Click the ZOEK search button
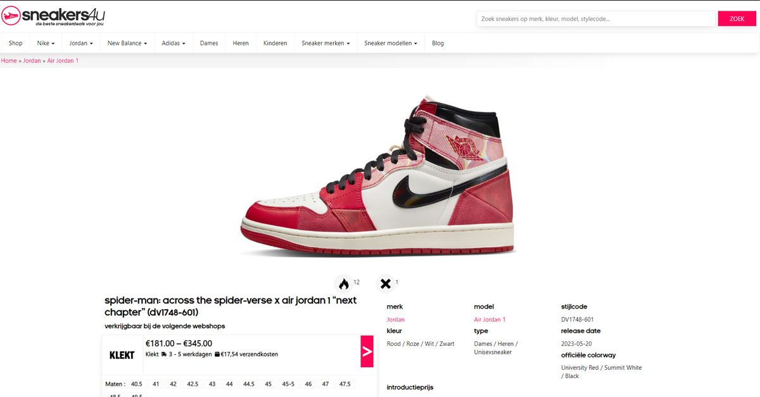 pos(737,19)
